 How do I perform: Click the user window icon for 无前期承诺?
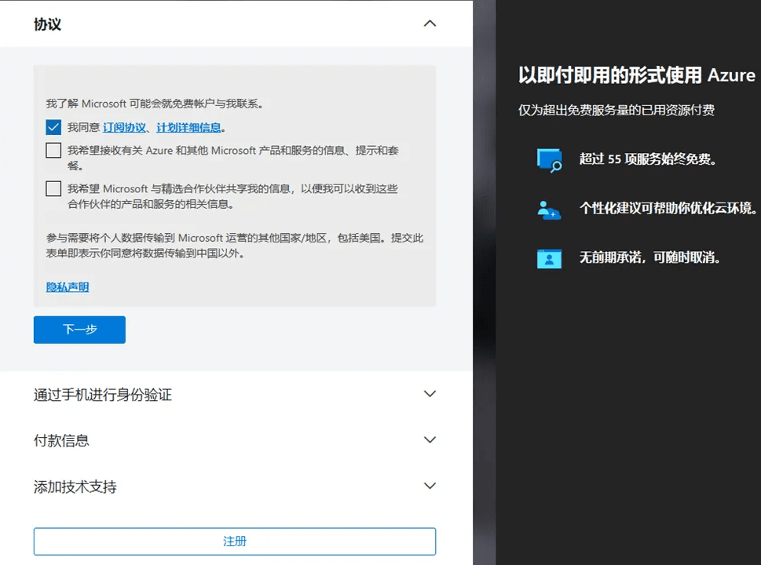point(550,258)
